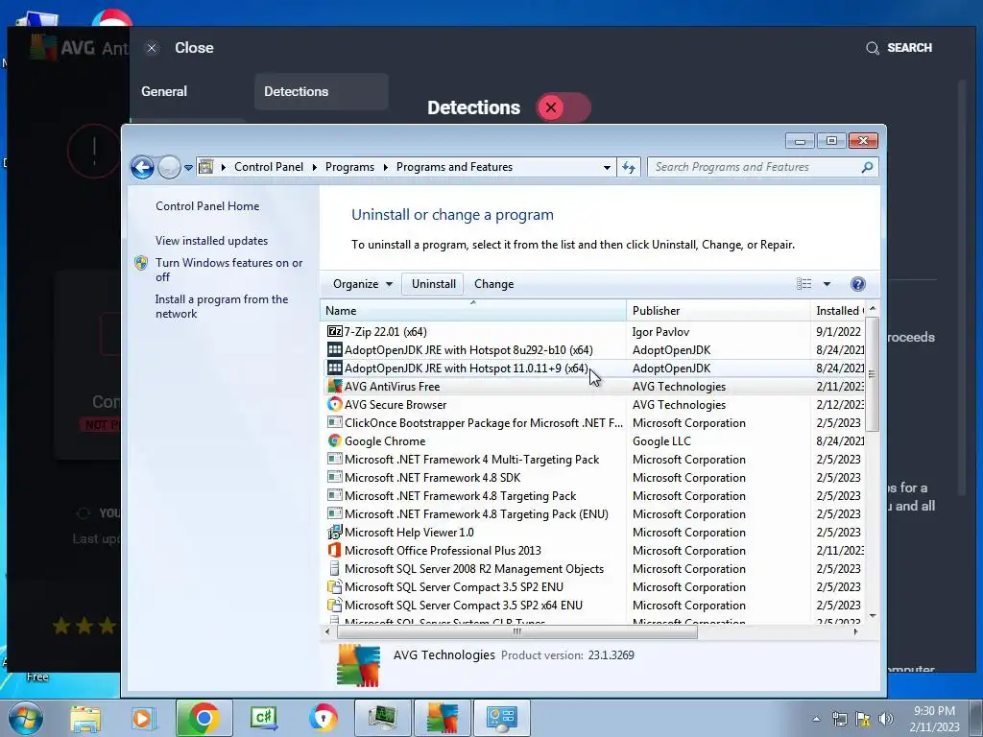983x737 pixels.
Task: Click Close in AVG settings header
Action: pos(194,48)
